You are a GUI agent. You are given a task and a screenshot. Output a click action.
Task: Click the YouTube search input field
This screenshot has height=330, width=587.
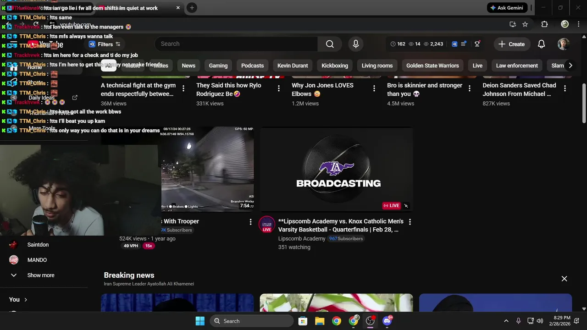coord(236,44)
